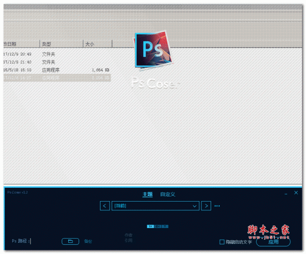Expand the [当前] theme dropdown
Image resolution: width=306 pixels, height=254 pixels.
tap(156, 206)
